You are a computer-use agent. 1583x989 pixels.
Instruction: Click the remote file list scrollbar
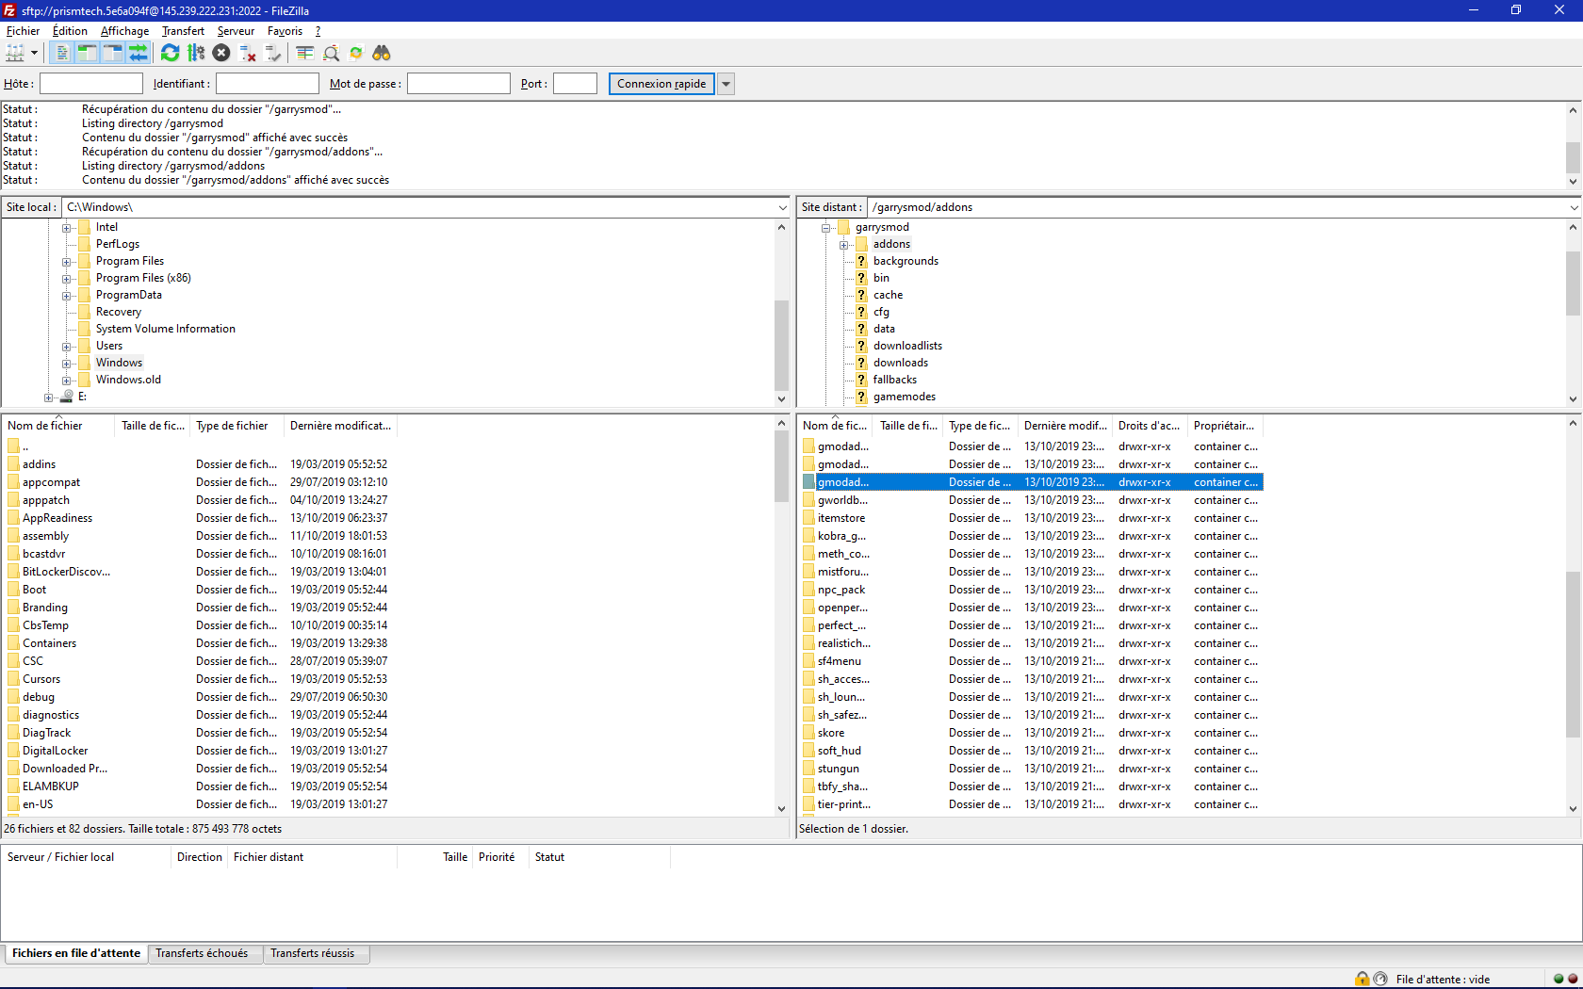(x=1573, y=654)
